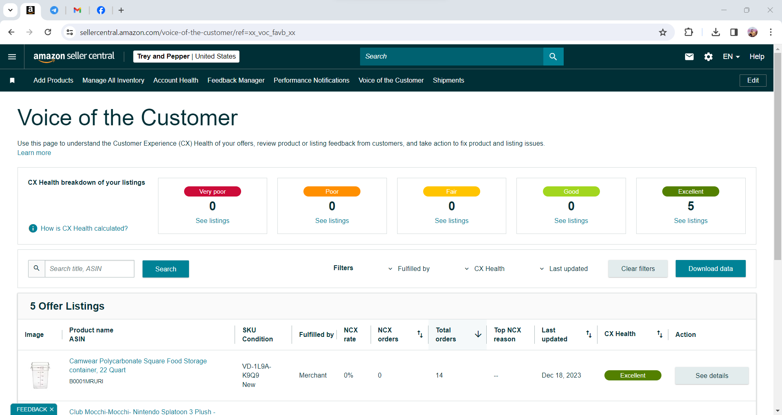The height and width of the screenshot is (415, 782).
Task: Open a new browser tab
Action: [x=121, y=10]
